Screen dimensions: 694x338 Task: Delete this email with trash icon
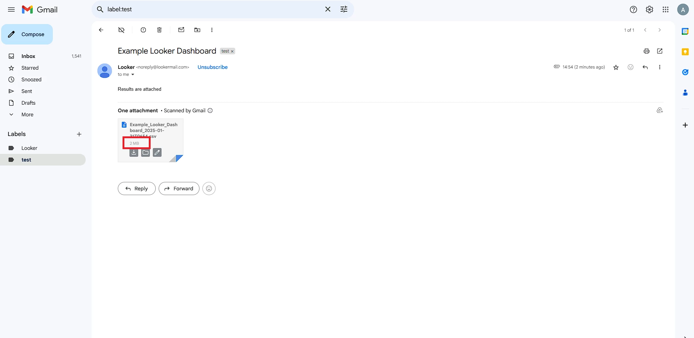point(159,30)
